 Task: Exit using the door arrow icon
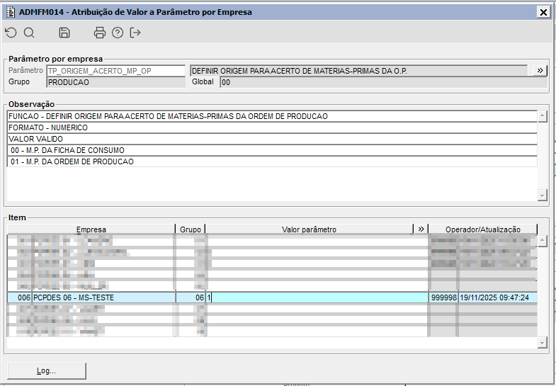[135, 33]
